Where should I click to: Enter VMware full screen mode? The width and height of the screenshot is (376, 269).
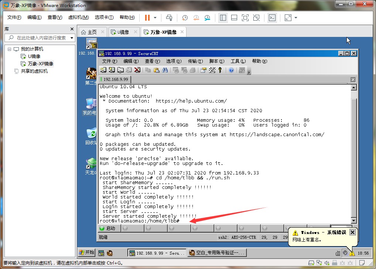click(245, 18)
